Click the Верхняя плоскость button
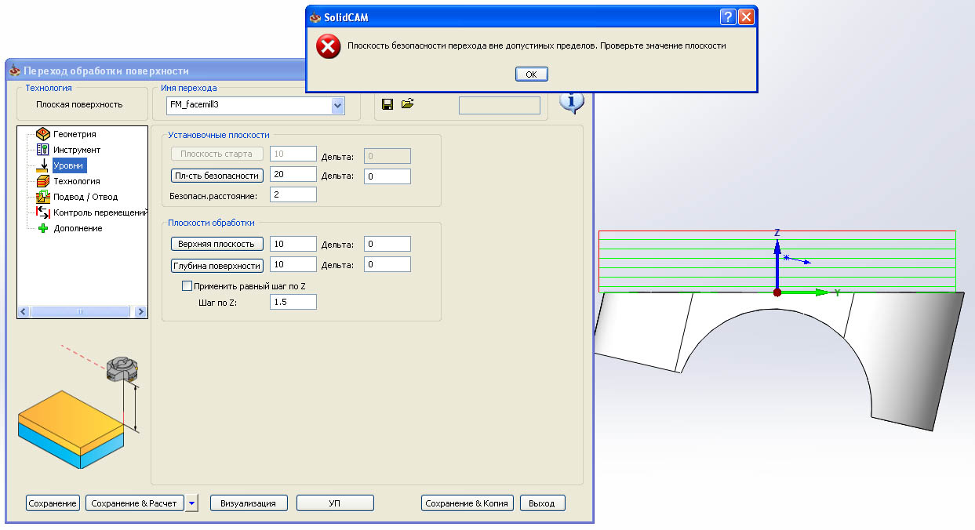 pyautogui.click(x=216, y=244)
